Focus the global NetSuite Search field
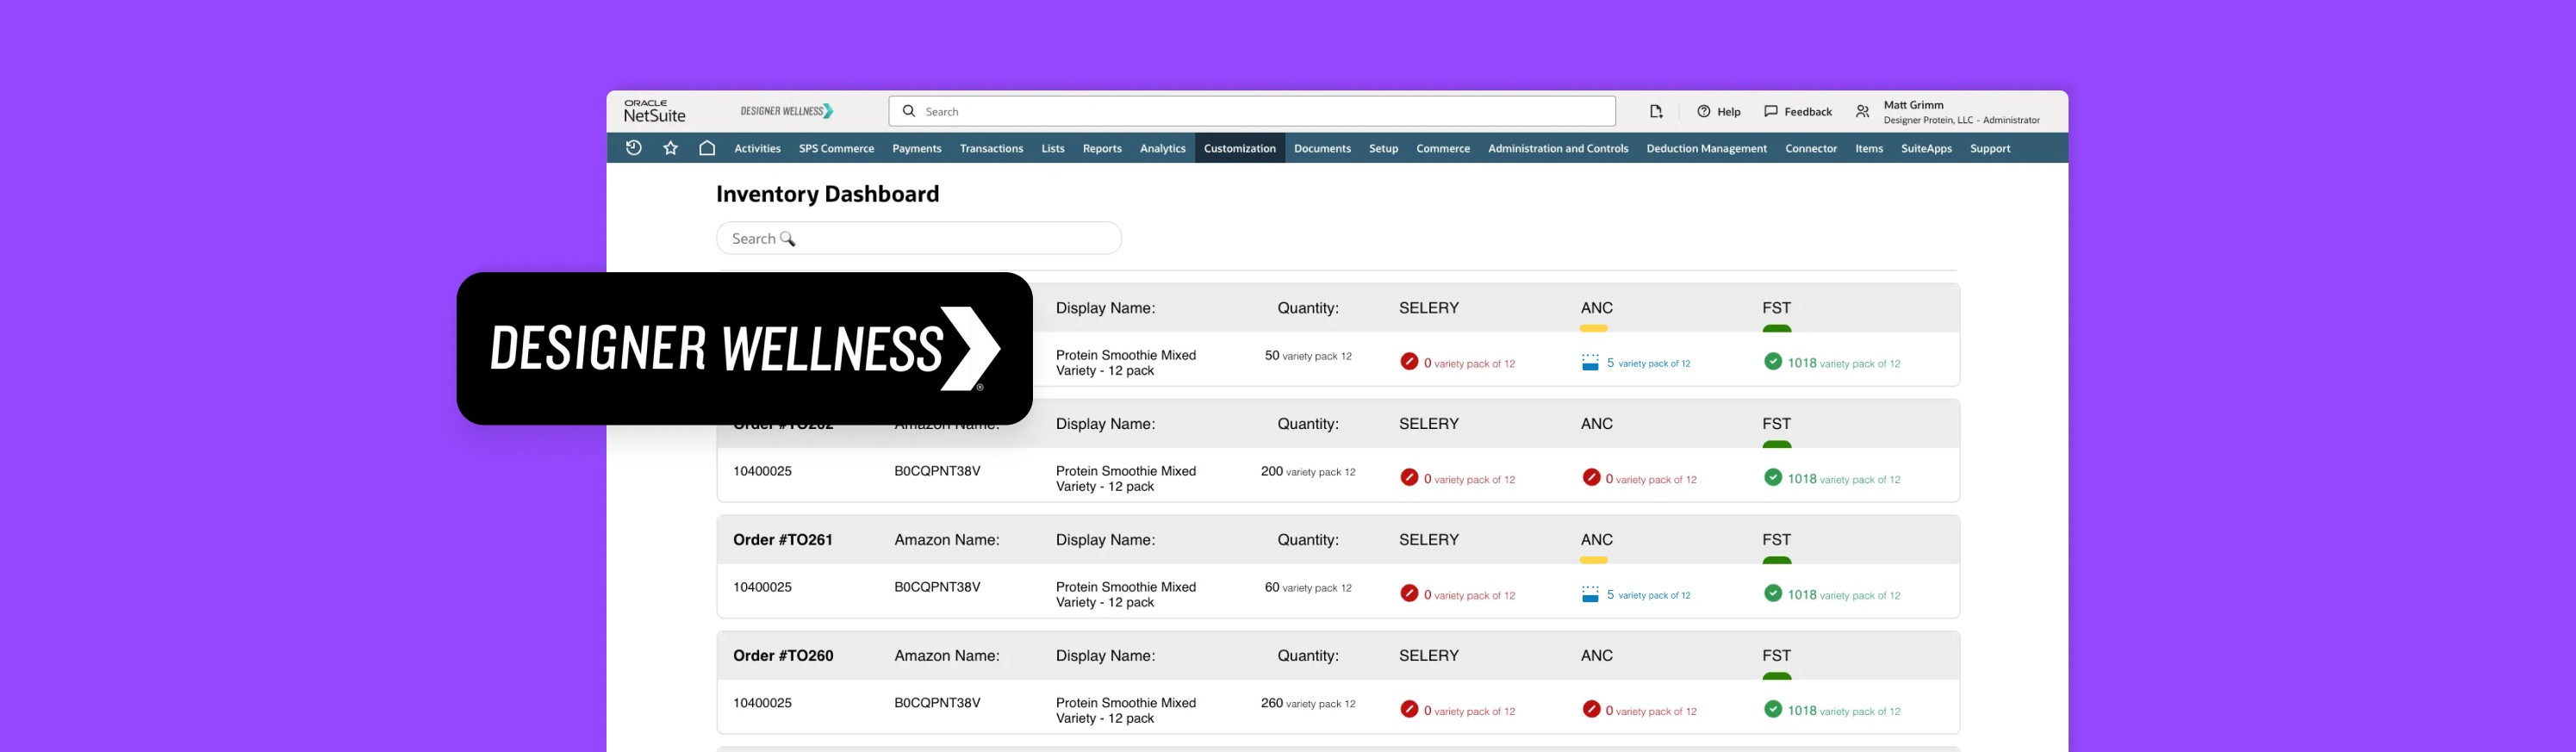Screen dimensions: 2576x752 click(x=1252, y=111)
